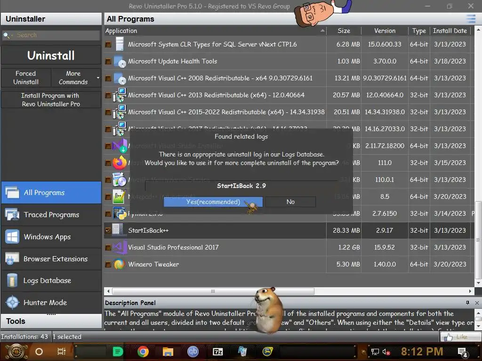The image size is (482, 361).
Task: Open the search options dropdown
Action: 12,36
